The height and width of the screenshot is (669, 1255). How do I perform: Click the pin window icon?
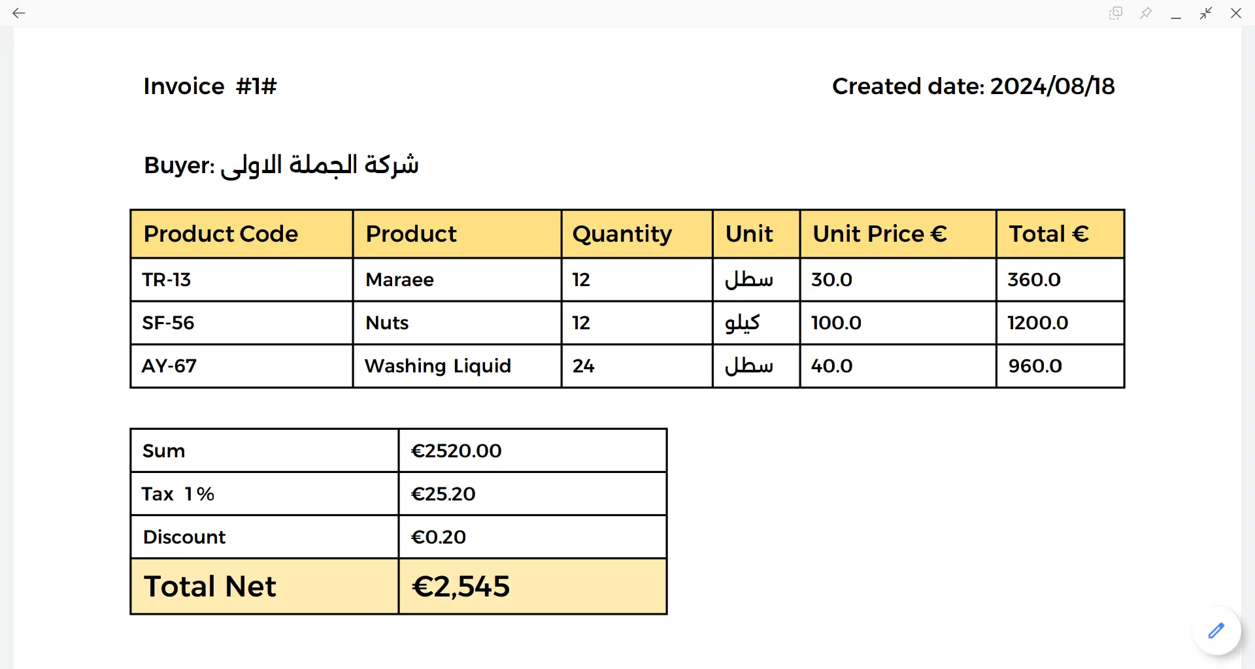1146,13
